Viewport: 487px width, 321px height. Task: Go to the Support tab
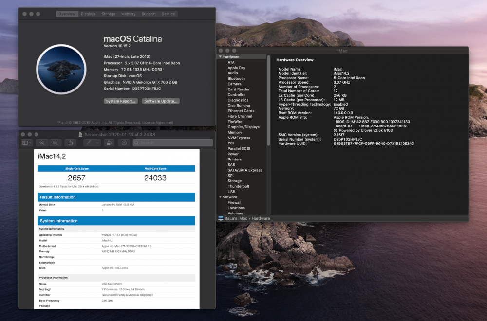point(149,14)
